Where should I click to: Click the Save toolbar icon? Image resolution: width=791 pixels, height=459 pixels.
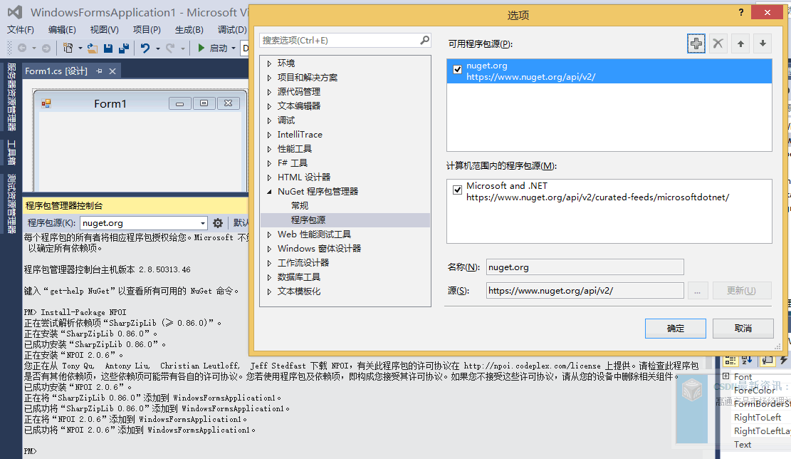[108, 48]
